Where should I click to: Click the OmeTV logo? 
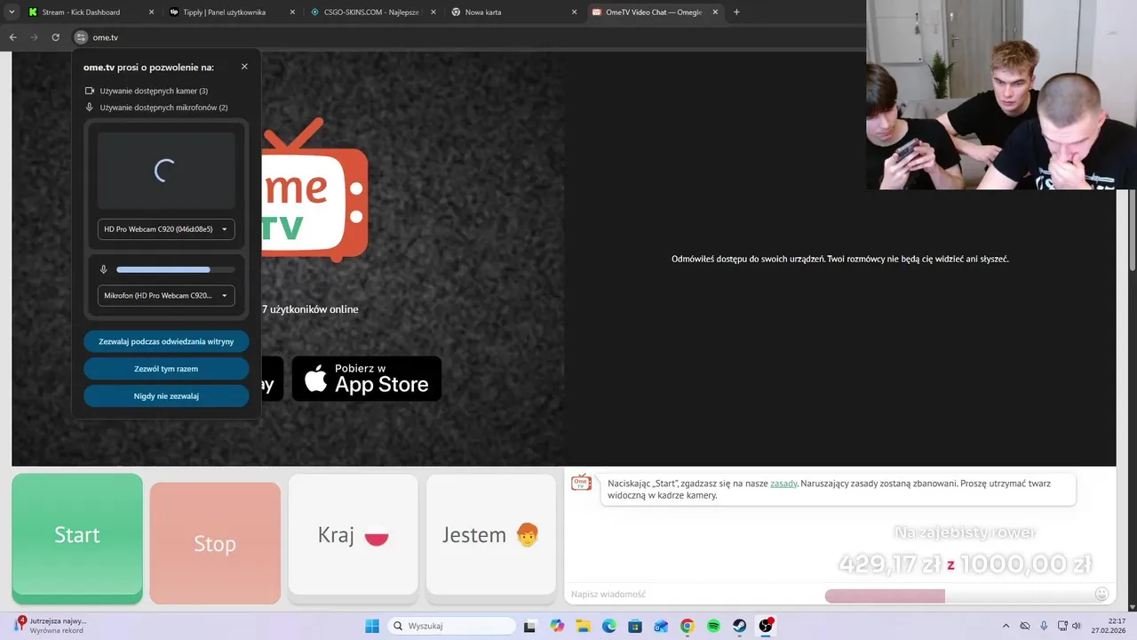[315, 189]
